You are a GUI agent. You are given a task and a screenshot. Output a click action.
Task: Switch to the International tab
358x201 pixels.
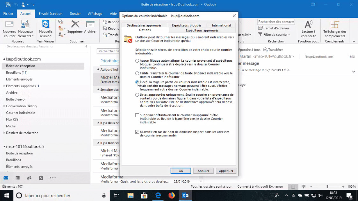[x=221, y=25]
